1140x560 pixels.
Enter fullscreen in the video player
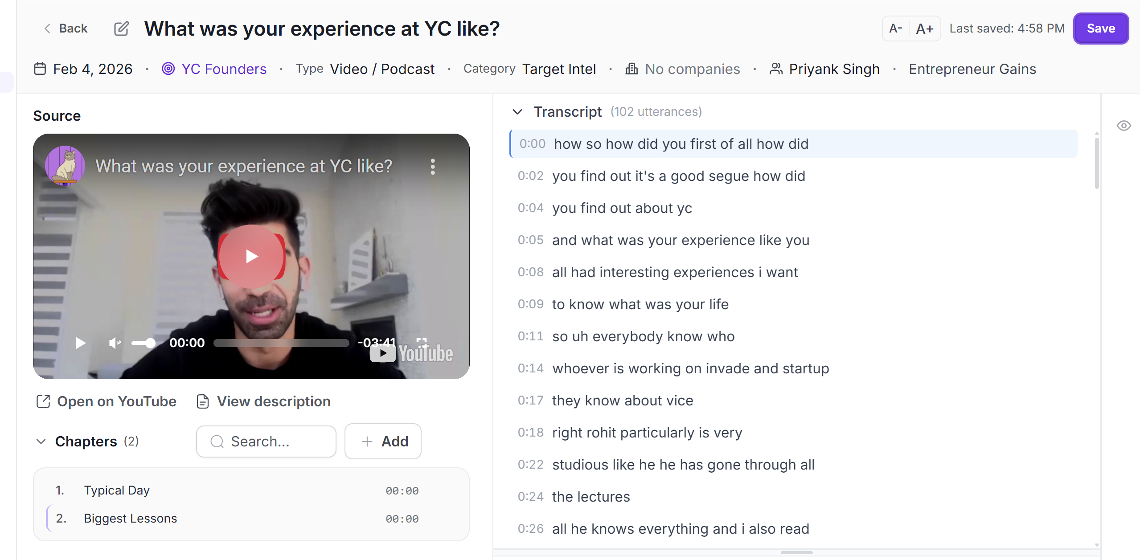tap(422, 343)
